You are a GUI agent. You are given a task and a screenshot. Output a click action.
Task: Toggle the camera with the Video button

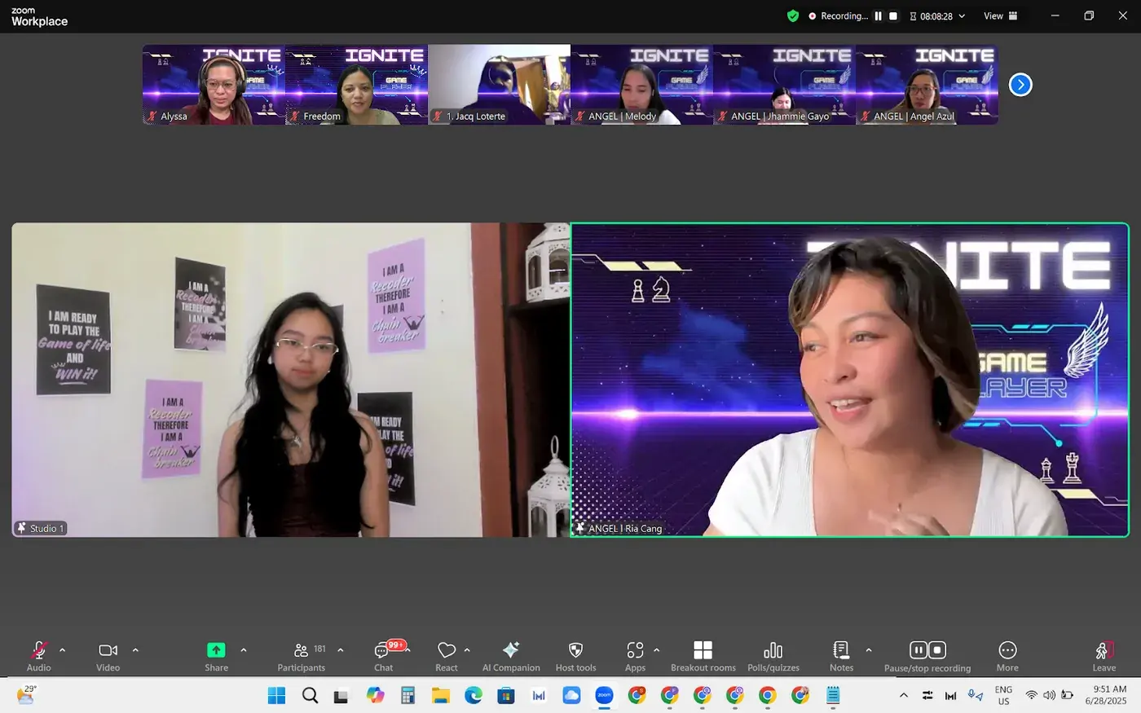pos(108,656)
